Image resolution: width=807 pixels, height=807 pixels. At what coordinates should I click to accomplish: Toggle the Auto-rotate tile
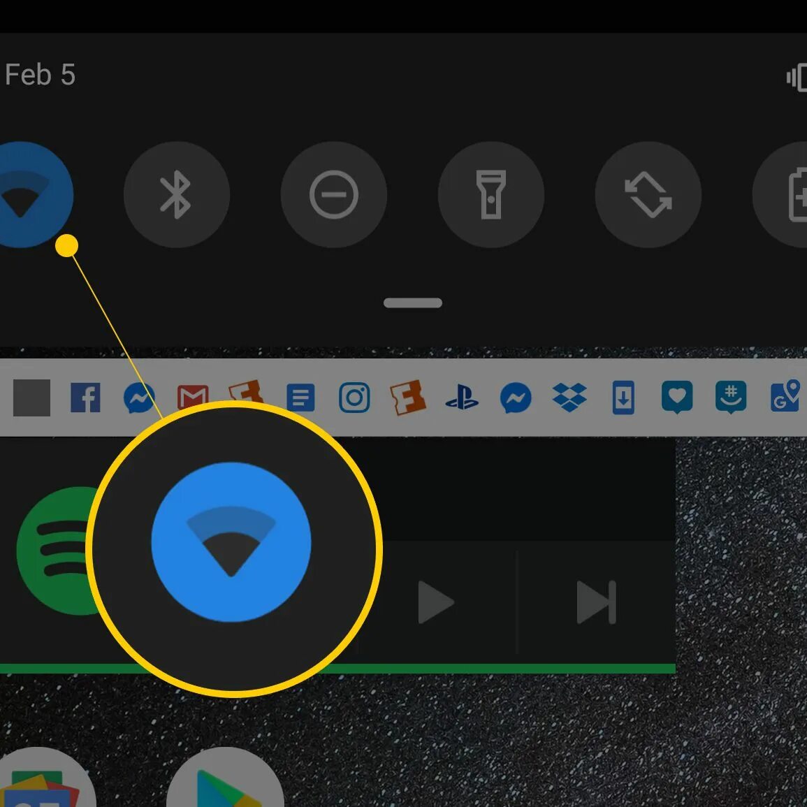[648, 194]
